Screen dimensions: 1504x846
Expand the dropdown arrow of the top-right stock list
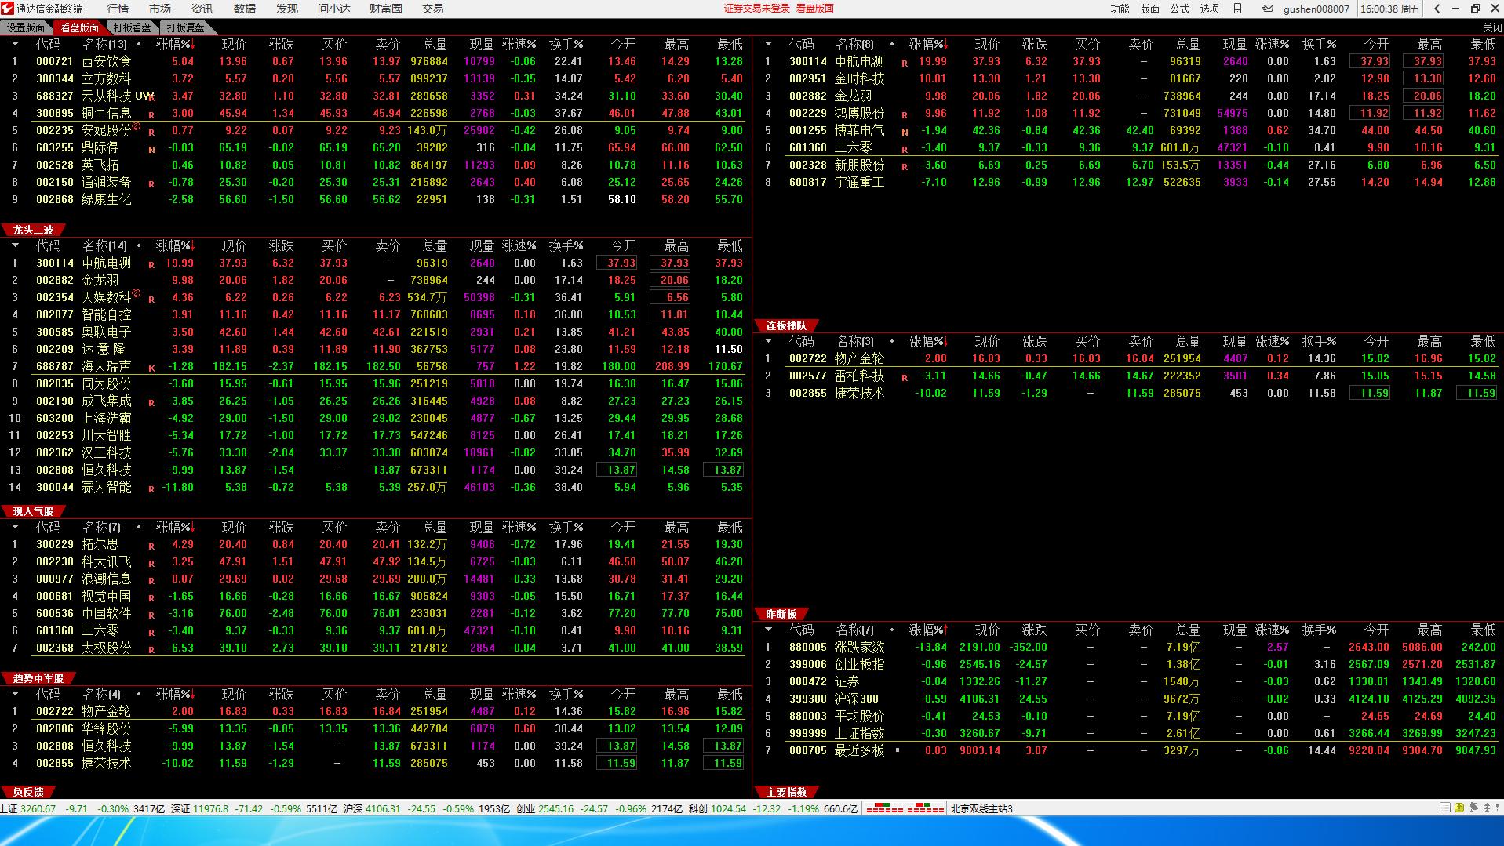pos(768,44)
